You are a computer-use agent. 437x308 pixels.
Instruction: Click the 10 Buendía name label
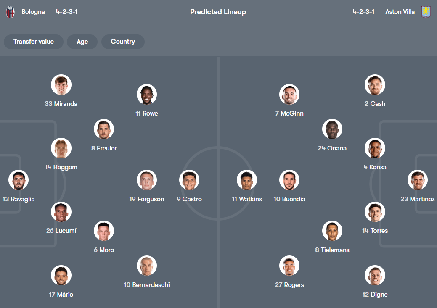289,199
